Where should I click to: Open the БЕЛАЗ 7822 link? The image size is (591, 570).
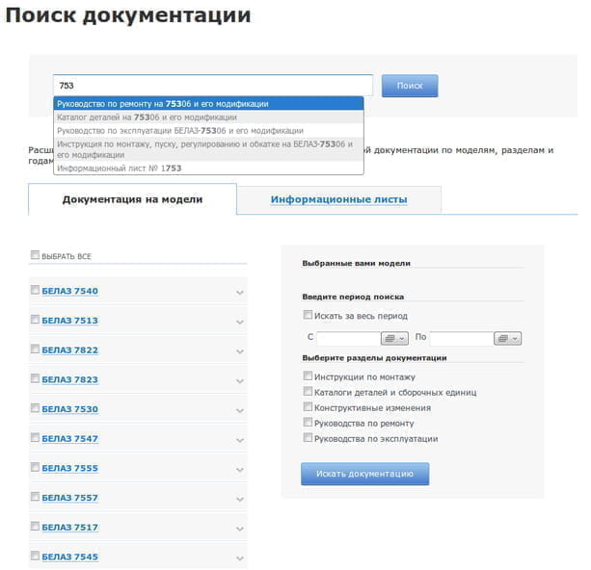tap(69, 350)
